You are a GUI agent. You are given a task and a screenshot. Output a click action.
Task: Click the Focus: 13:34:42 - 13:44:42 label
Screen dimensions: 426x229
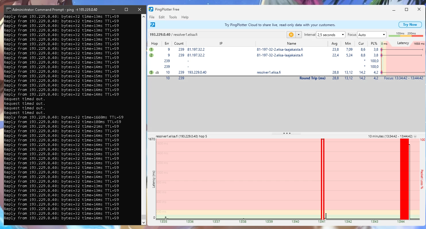pyautogui.click(x=404, y=78)
